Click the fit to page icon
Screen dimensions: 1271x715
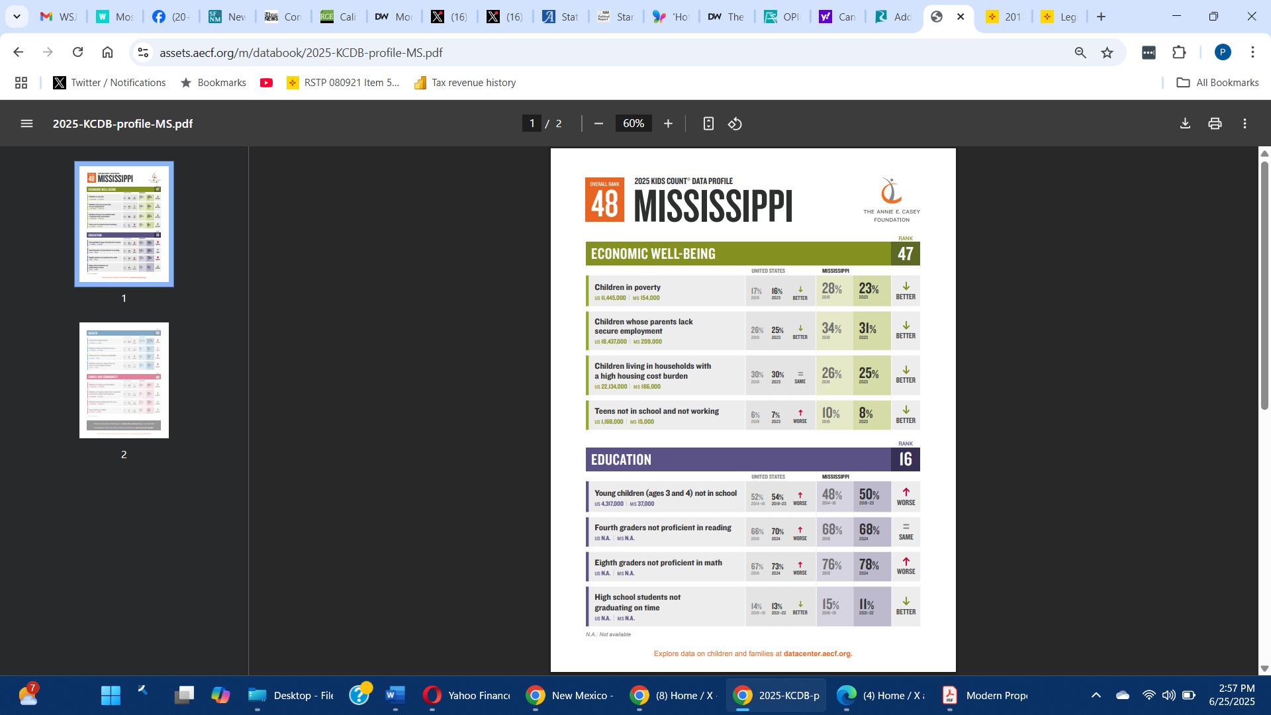(x=708, y=124)
